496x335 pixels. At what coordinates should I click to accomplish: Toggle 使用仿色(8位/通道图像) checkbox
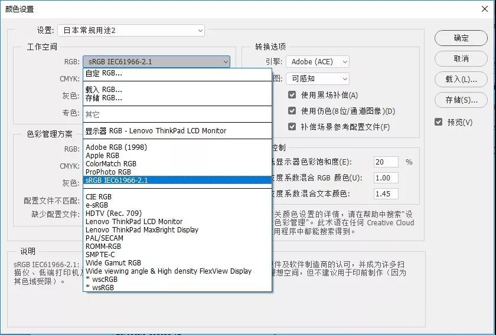coord(292,111)
